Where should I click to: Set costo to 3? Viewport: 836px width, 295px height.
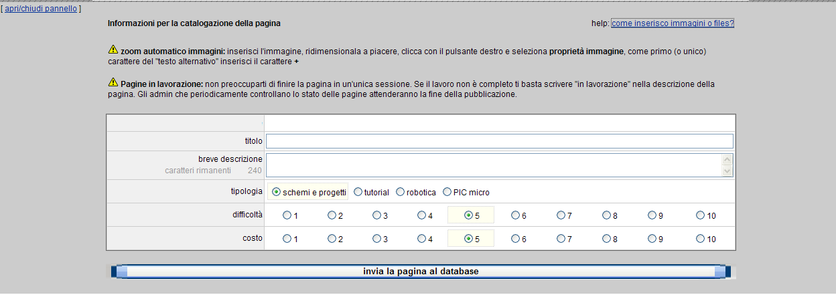click(x=377, y=239)
